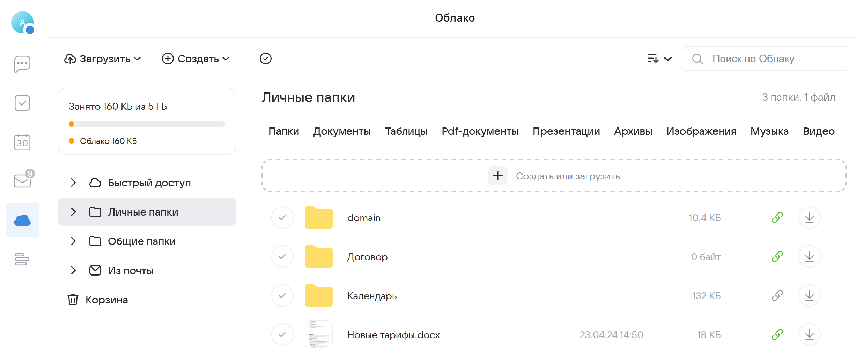This screenshot has width=856, height=364.
Task: Expand the Из почты section
Action: click(x=73, y=270)
